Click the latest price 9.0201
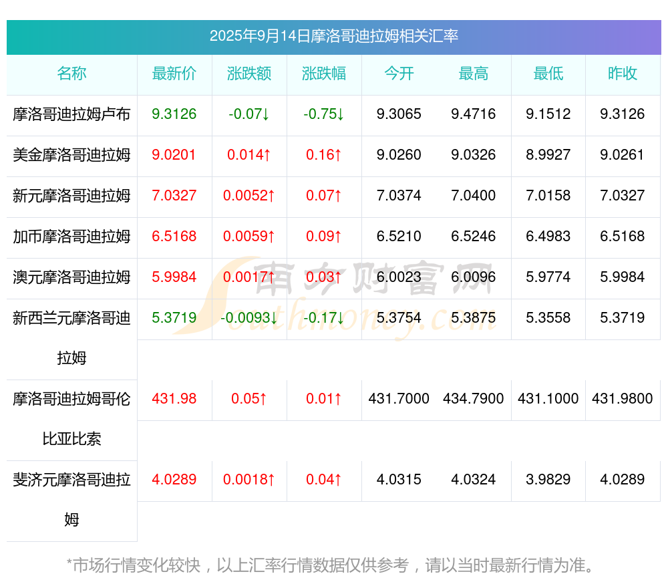Screen dimensions: 668x586 tap(174, 155)
